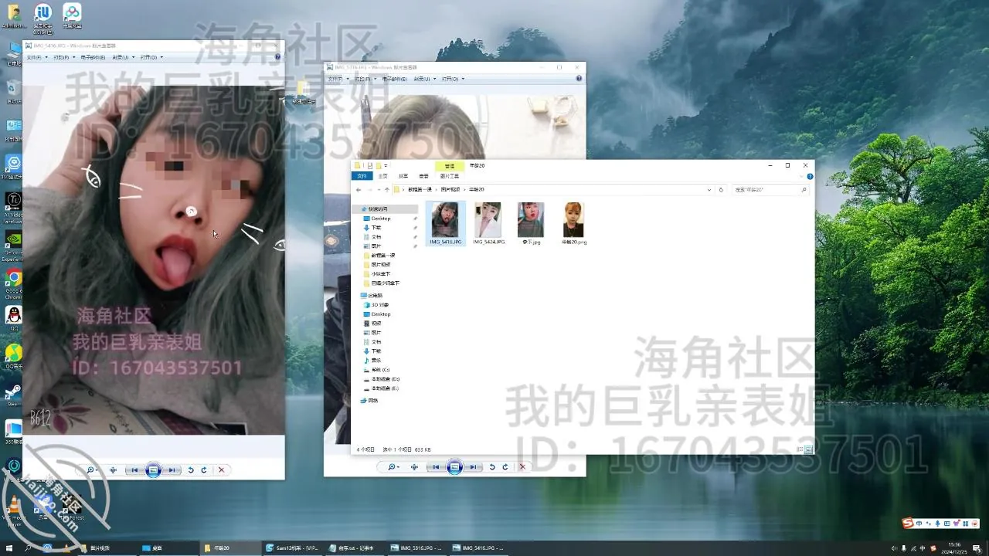
Task: Switch to 主页 ribbon tab in Explorer
Action: coord(382,176)
